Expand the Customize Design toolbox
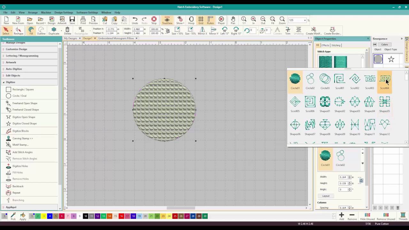 [30, 49]
